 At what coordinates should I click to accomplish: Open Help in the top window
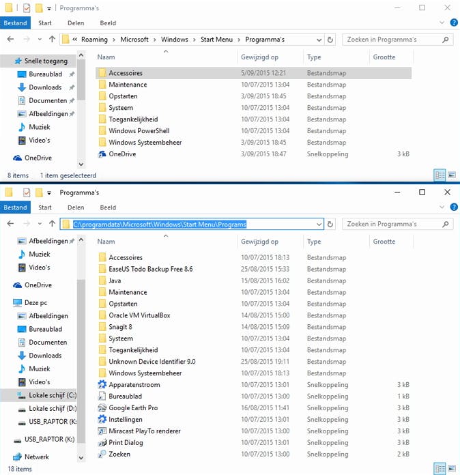pyautogui.click(x=454, y=23)
